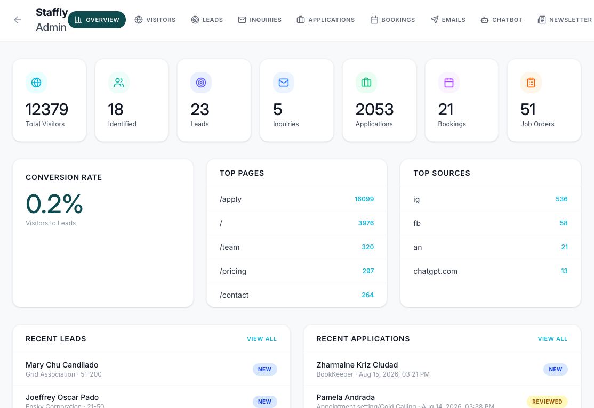Open the Overview tab
The image size is (594, 408).
[97, 20]
